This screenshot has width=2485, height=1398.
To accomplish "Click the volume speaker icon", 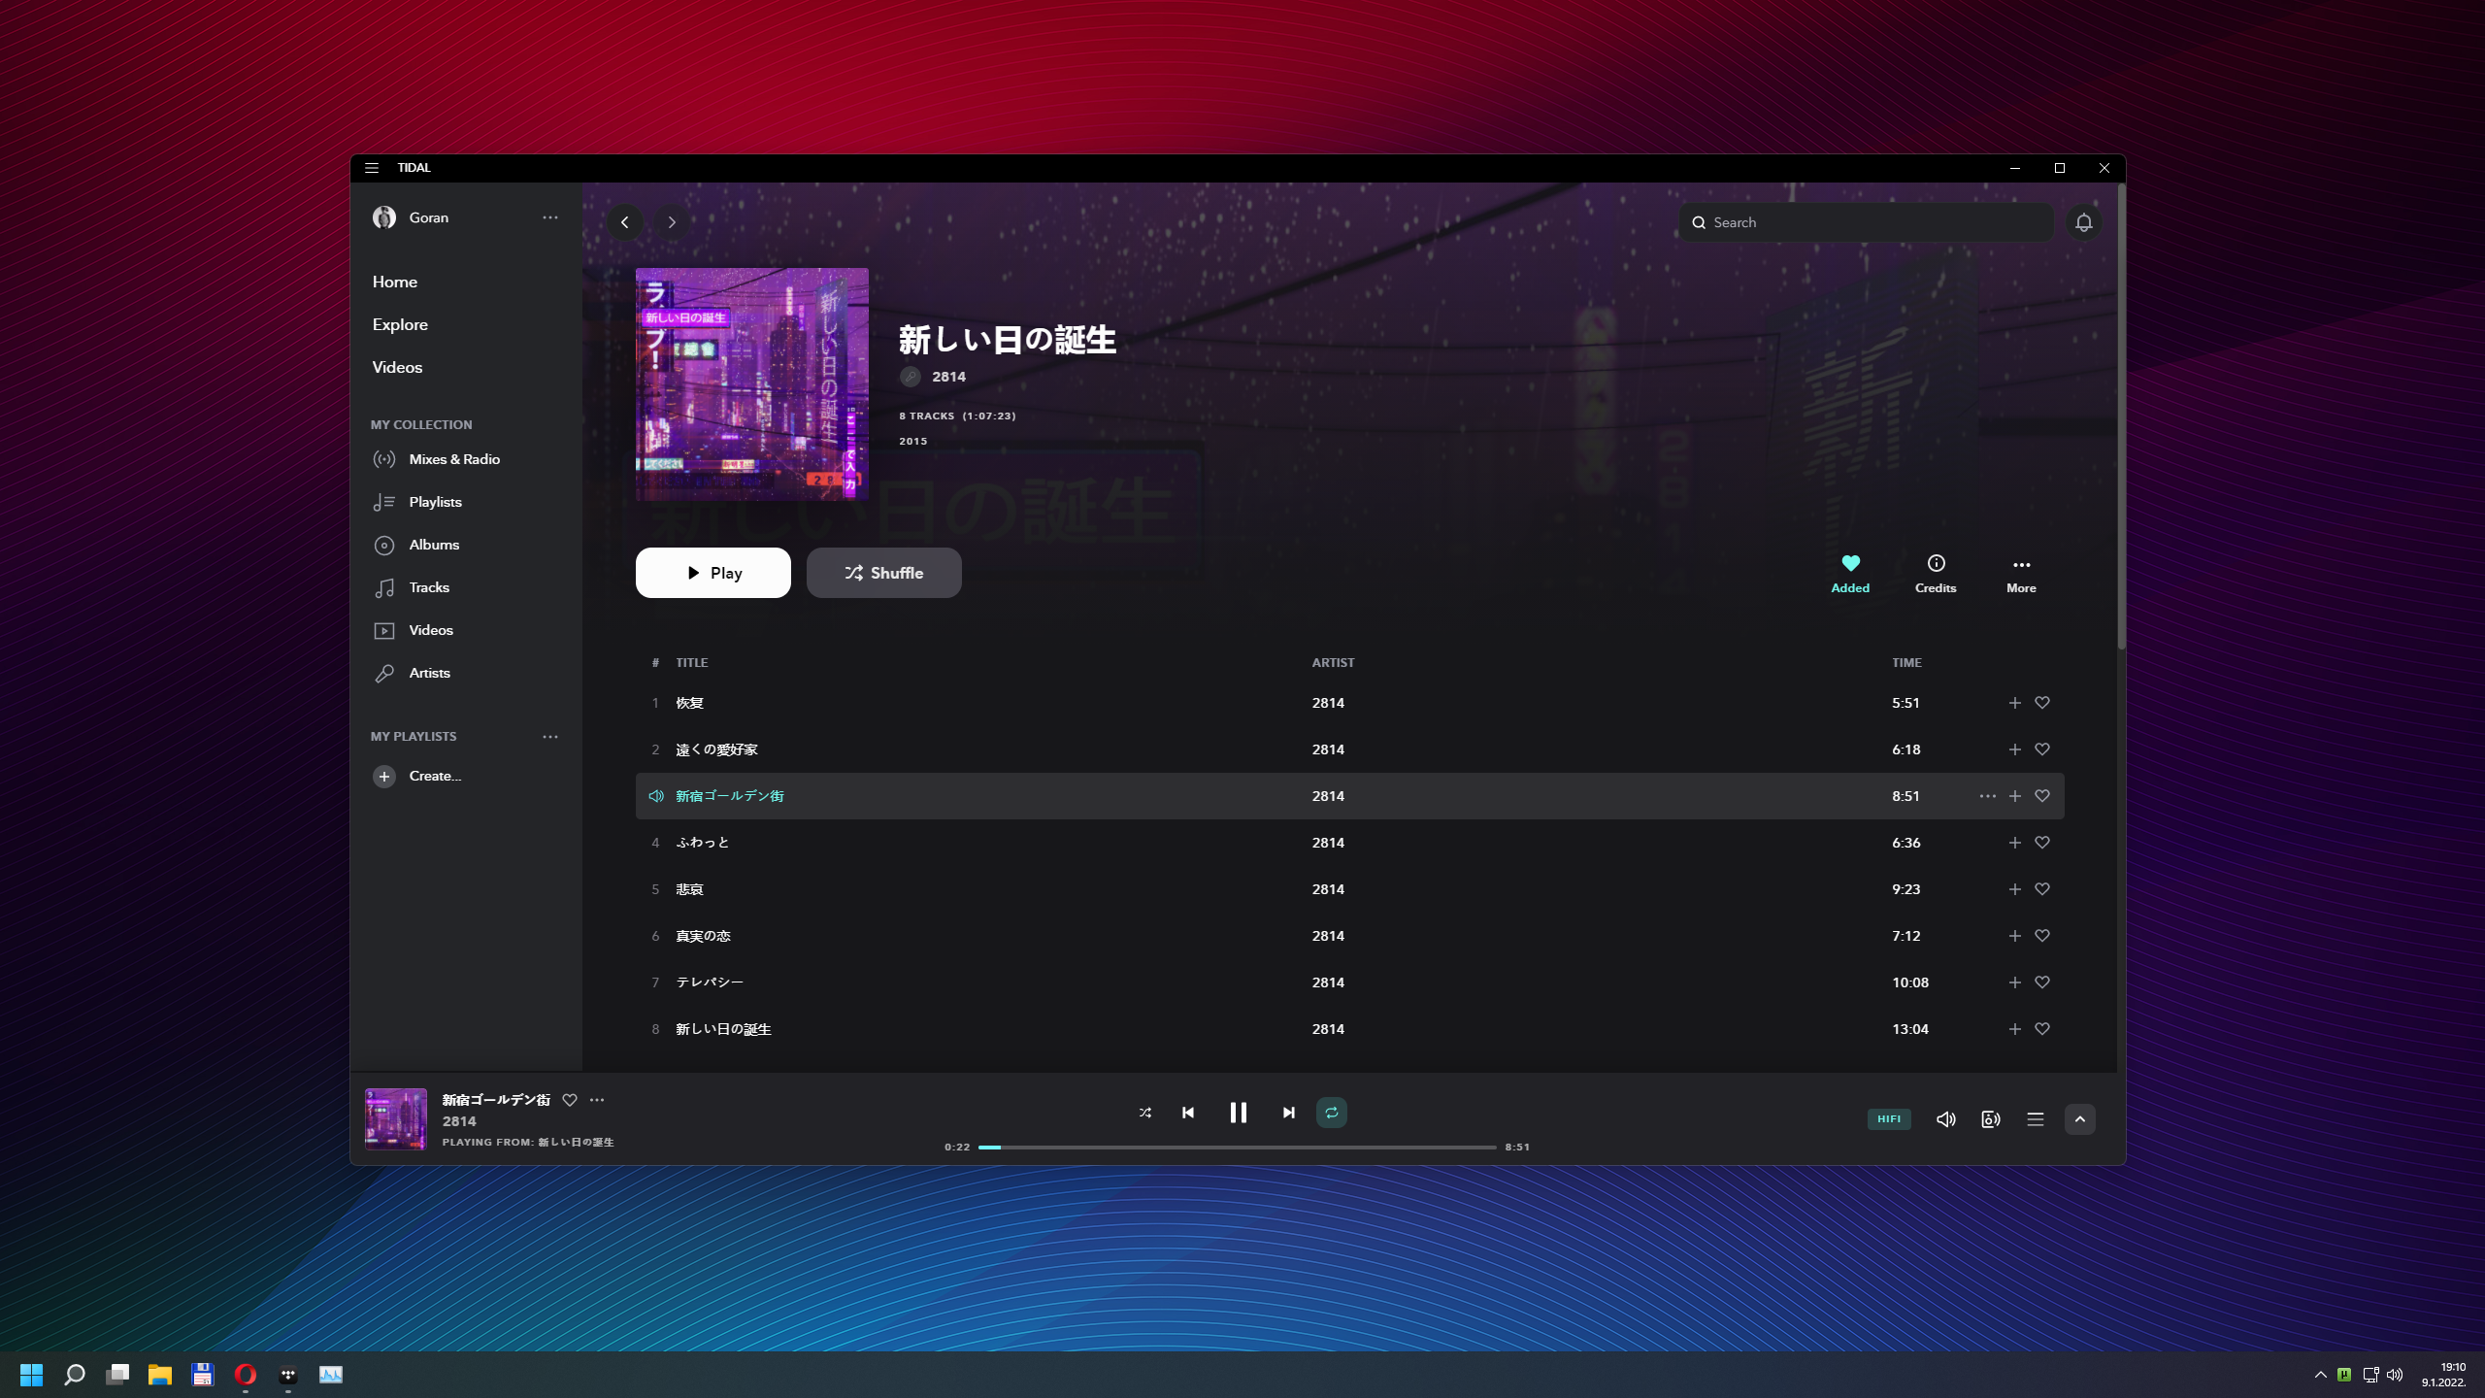I will click(x=1946, y=1119).
